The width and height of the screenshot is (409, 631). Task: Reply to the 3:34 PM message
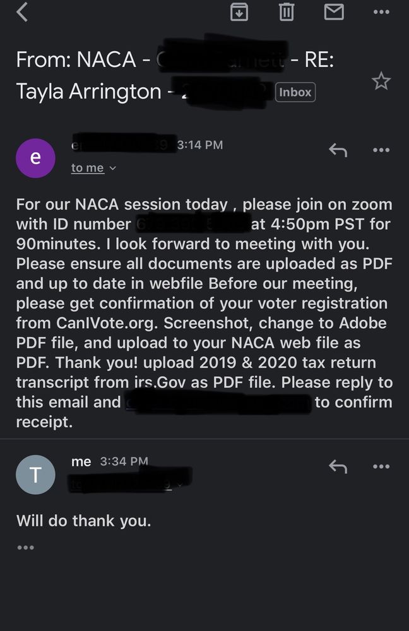[338, 467]
